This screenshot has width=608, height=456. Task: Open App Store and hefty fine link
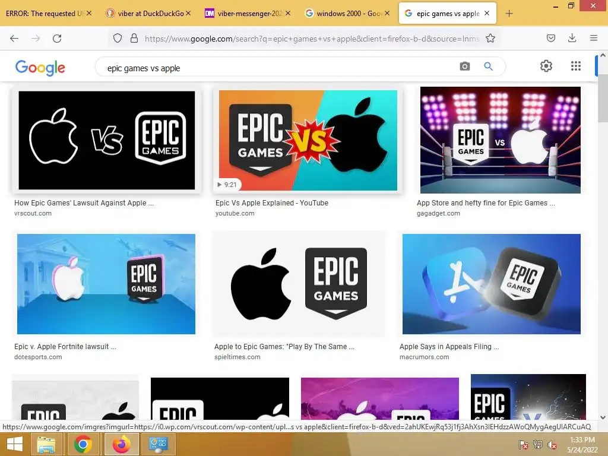pyautogui.click(x=486, y=203)
